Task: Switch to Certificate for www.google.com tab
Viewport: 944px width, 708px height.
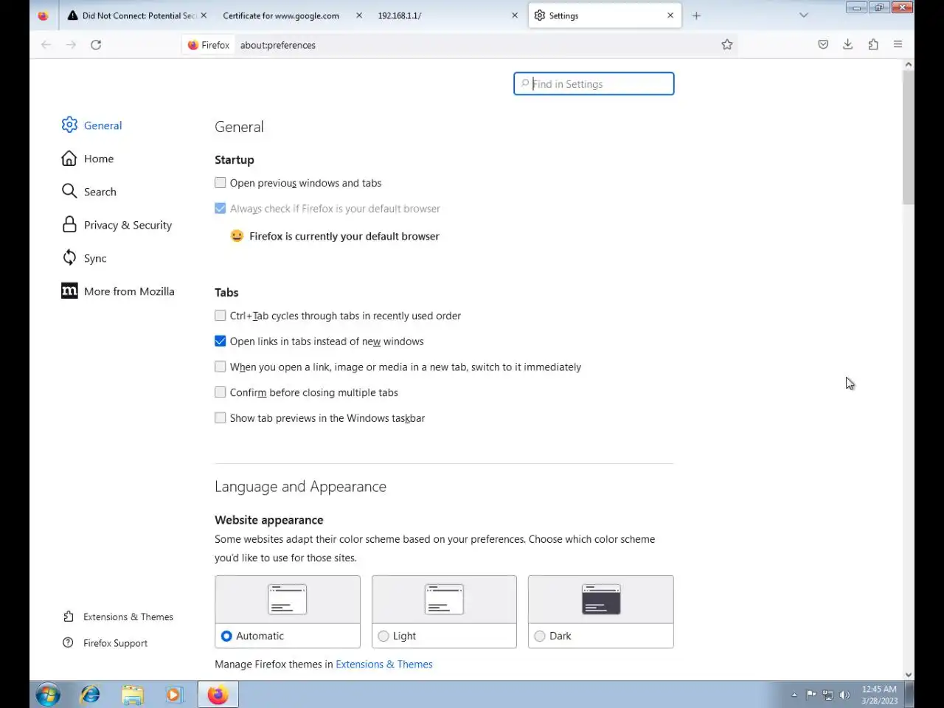Action: (x=281, y=15)
